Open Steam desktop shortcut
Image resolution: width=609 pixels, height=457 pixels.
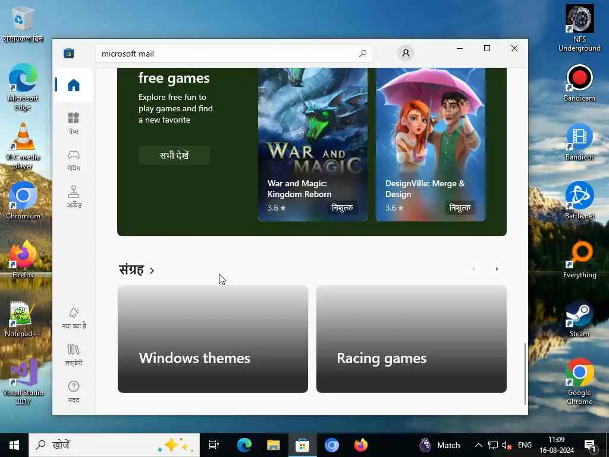(x=579, y=319)
